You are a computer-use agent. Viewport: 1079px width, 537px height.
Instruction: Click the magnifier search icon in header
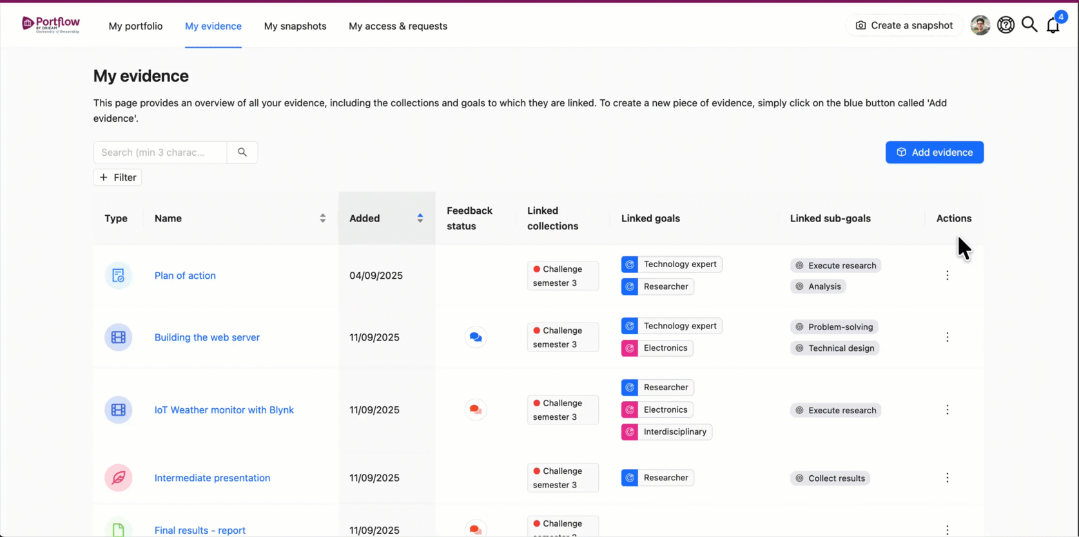[x=1029, y=25]
